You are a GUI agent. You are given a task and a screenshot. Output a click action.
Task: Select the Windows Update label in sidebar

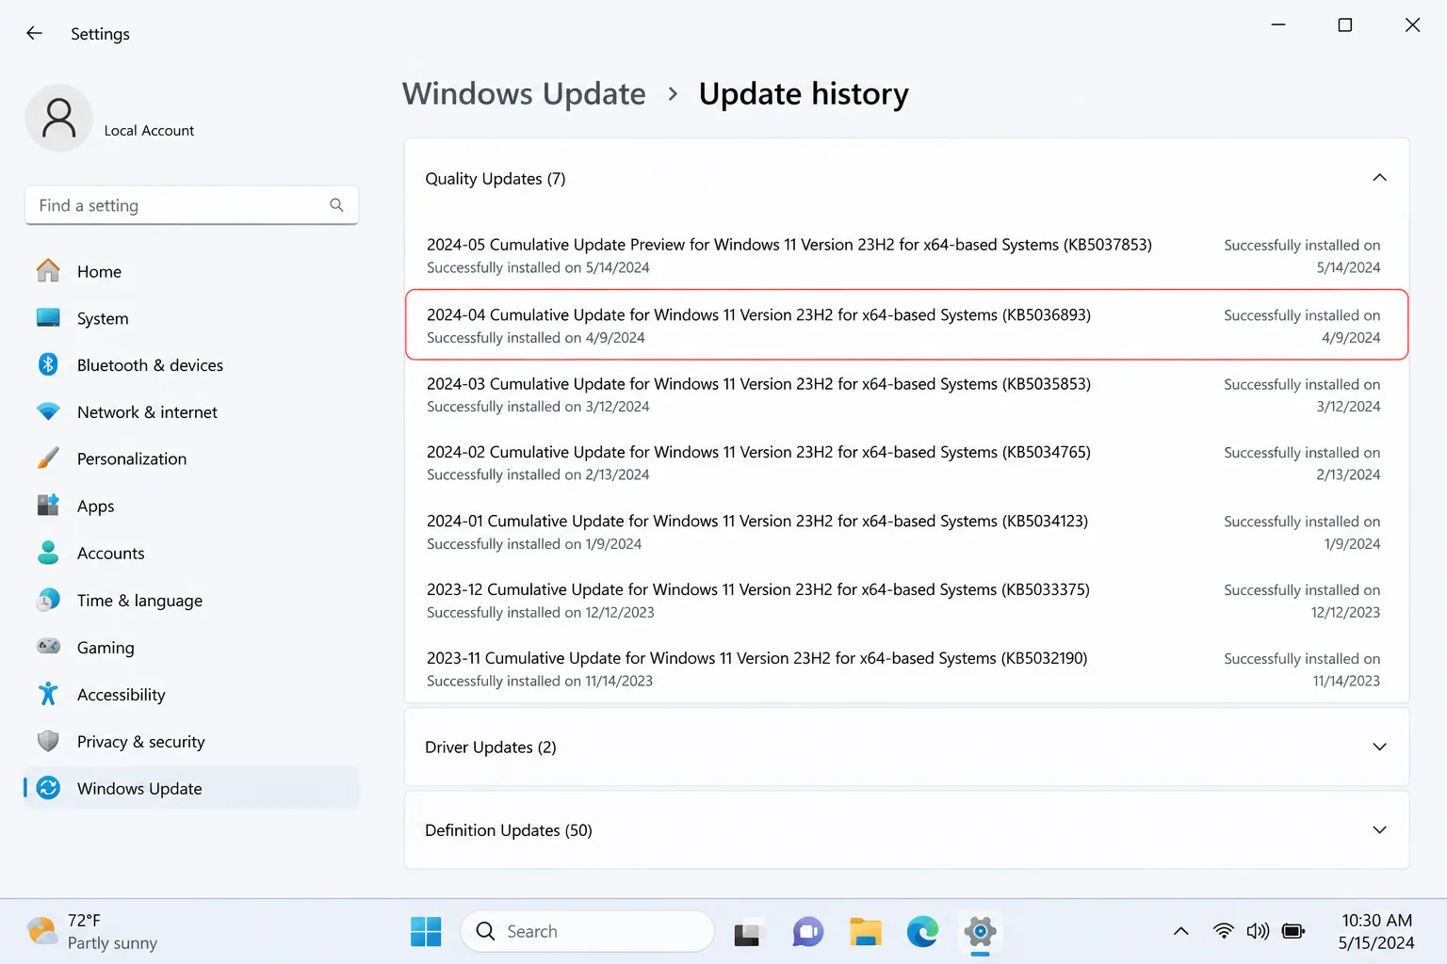139,789
